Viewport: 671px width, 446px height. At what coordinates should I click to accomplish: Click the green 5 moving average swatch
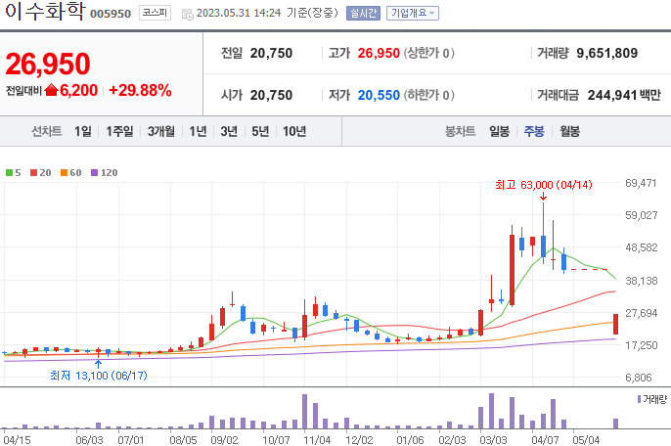click(9, 173)
